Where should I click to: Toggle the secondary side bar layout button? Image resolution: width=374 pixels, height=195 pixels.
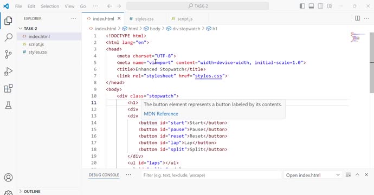[x=320, y=6]
